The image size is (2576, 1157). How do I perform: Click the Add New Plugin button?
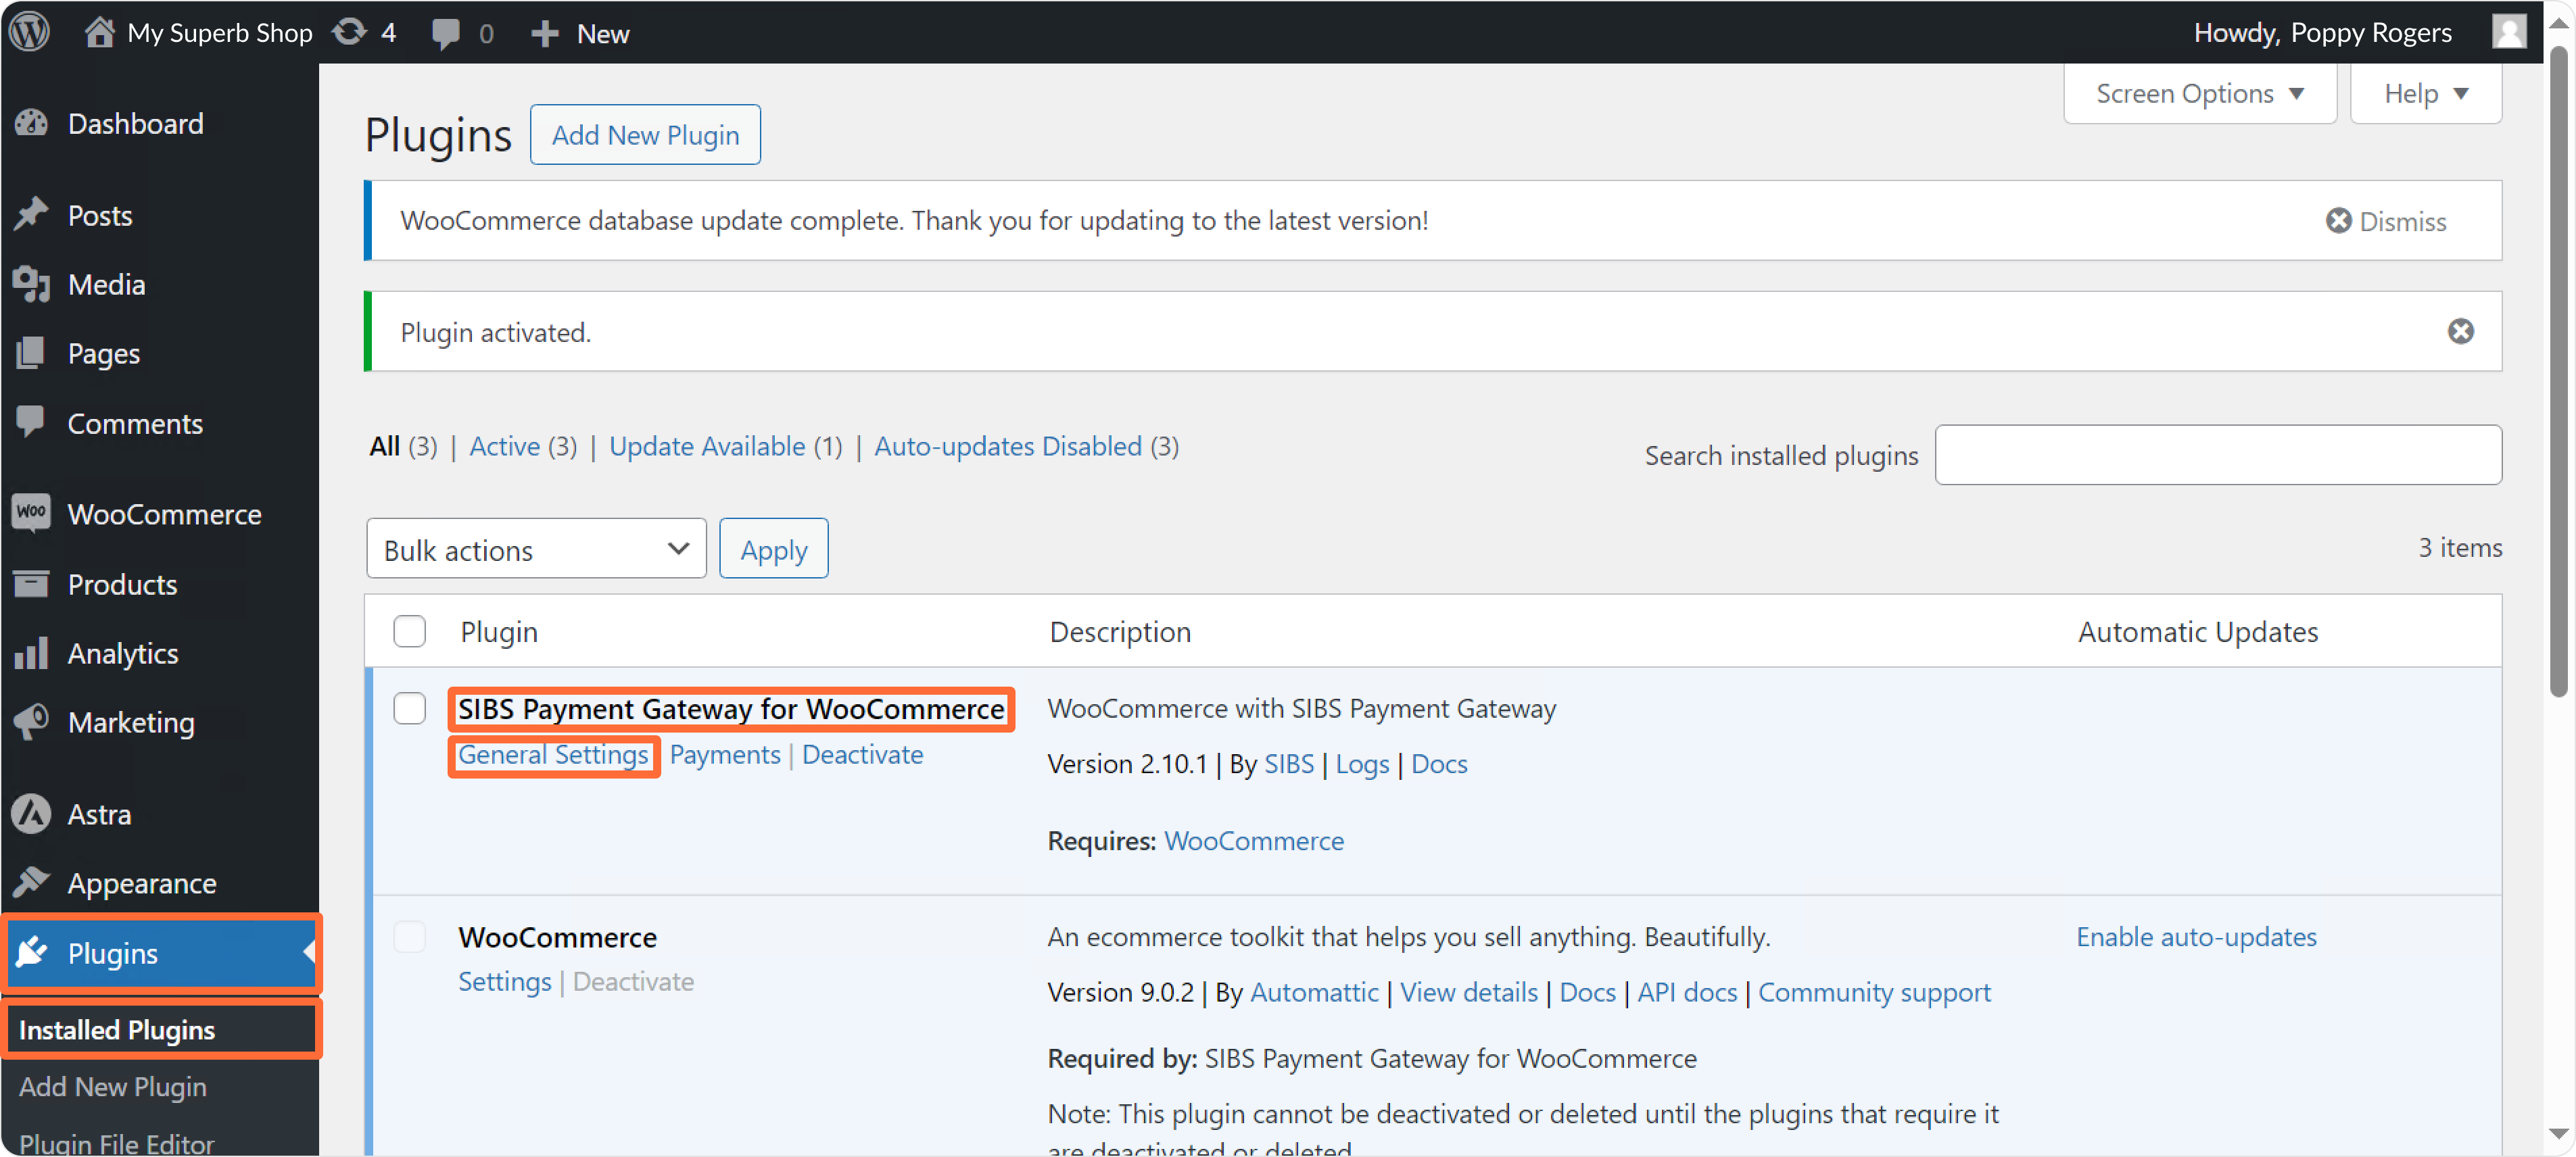[645, 134]
